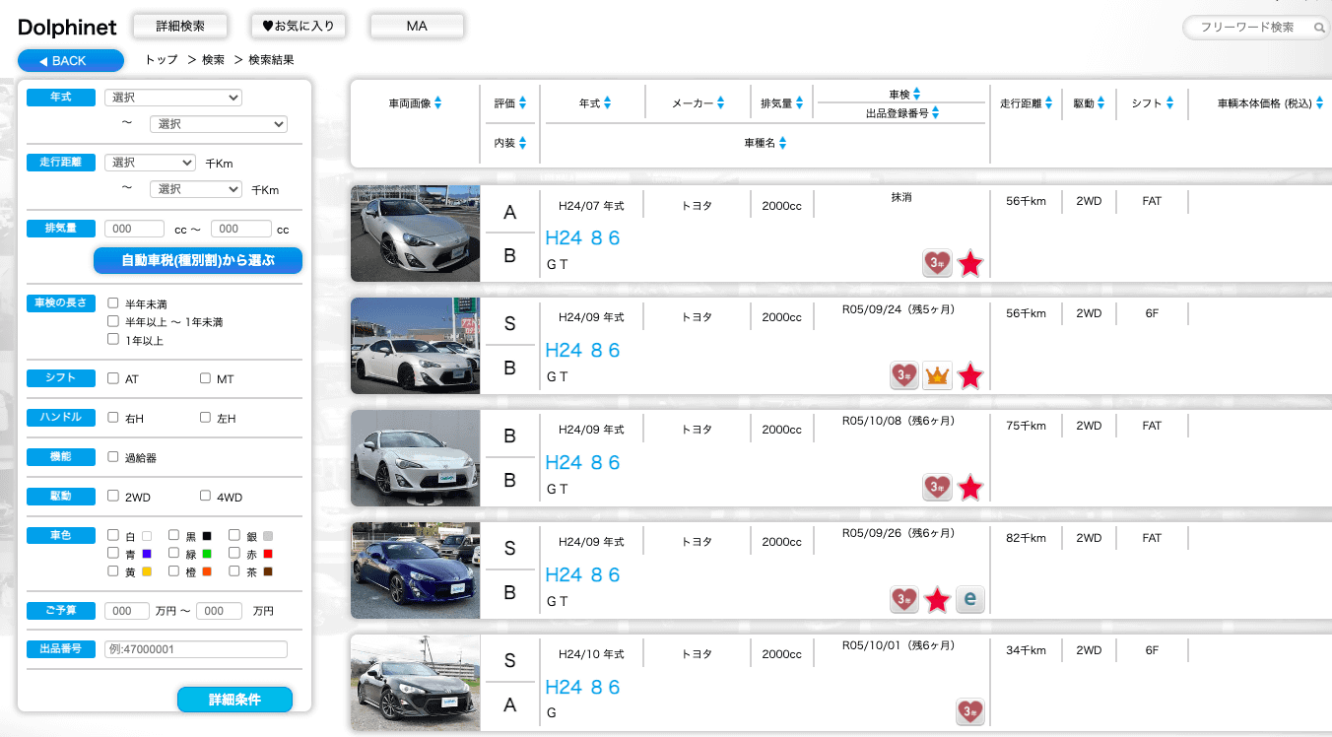
Task: Click the 出品番号 input field
Action: pyautogui.click(x=195, y=649)
